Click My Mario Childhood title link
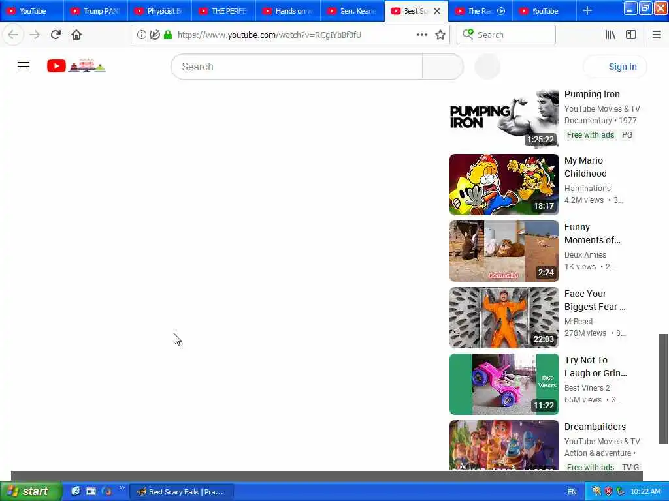The width and height of the screenshot is (669, 501). tap(585, 167)
